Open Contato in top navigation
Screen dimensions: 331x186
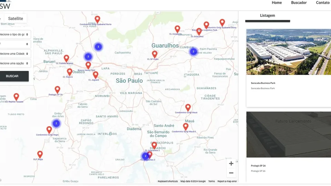[323, 2]
